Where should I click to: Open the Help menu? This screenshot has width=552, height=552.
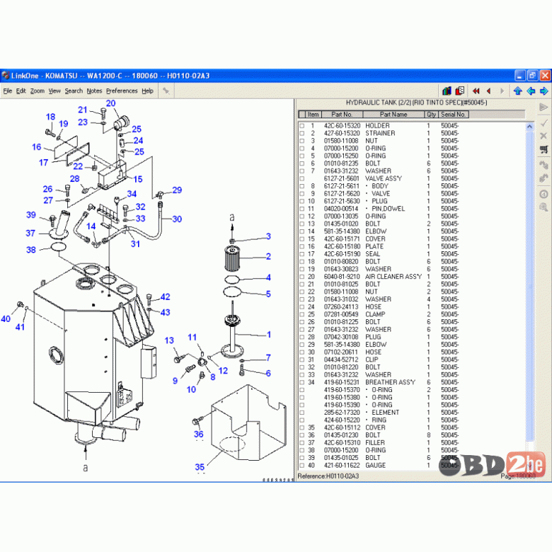147,91
